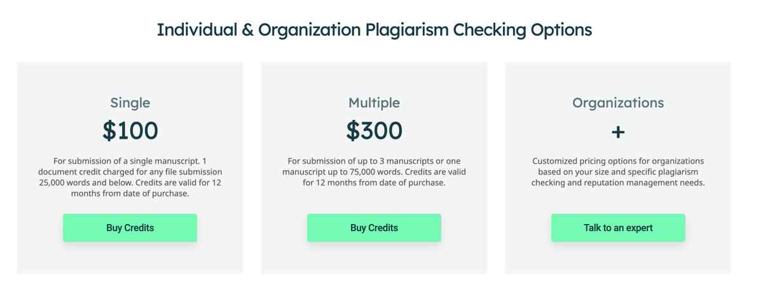Select the Single plan title
763x297 pixels.
[130, 103]
